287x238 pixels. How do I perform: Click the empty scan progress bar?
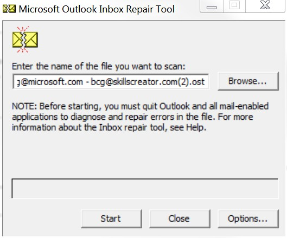[x=145, y=188]
